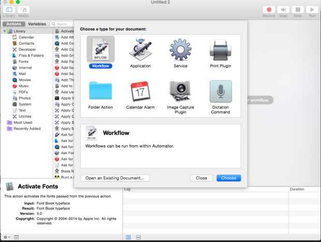Open the Media toolbar button
The width and height of the screenshot is (321, 242).
23,10
